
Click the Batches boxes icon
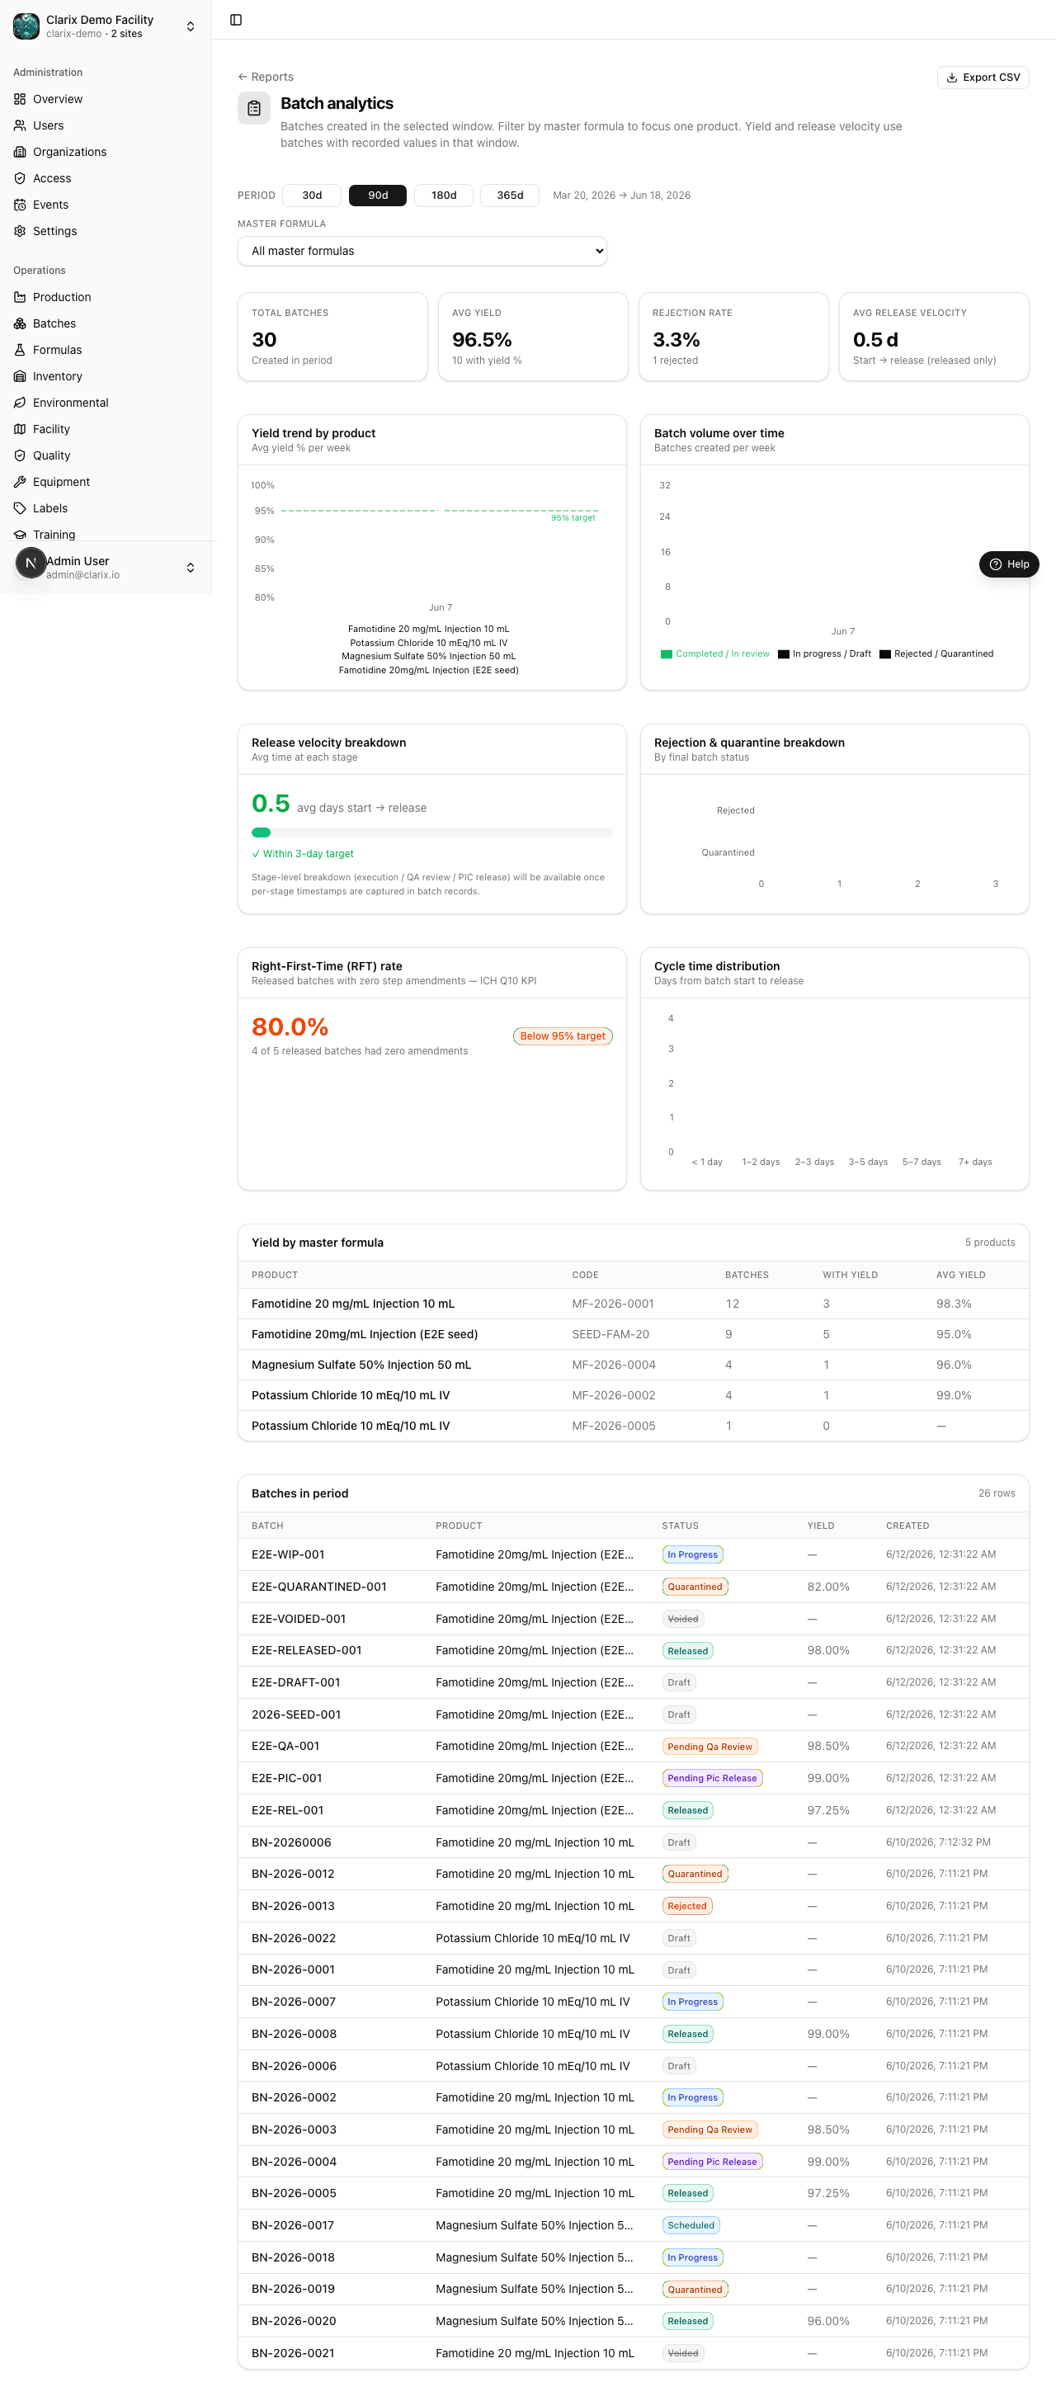coord(20,323)
